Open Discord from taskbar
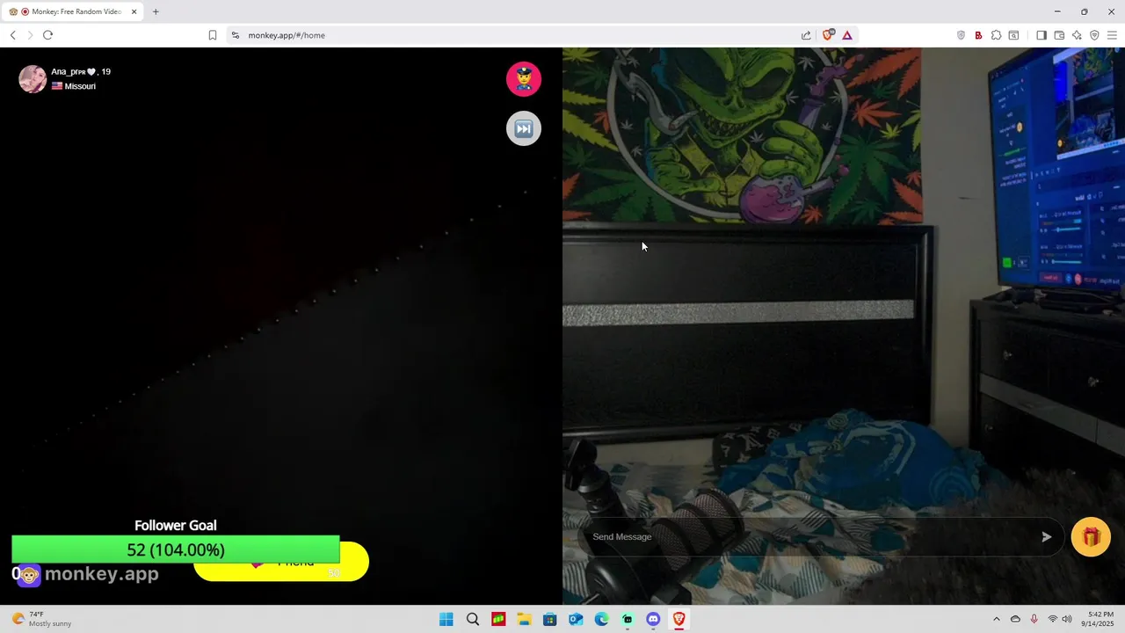Viewport: 1125px width, 633px height. click(653, 619)
